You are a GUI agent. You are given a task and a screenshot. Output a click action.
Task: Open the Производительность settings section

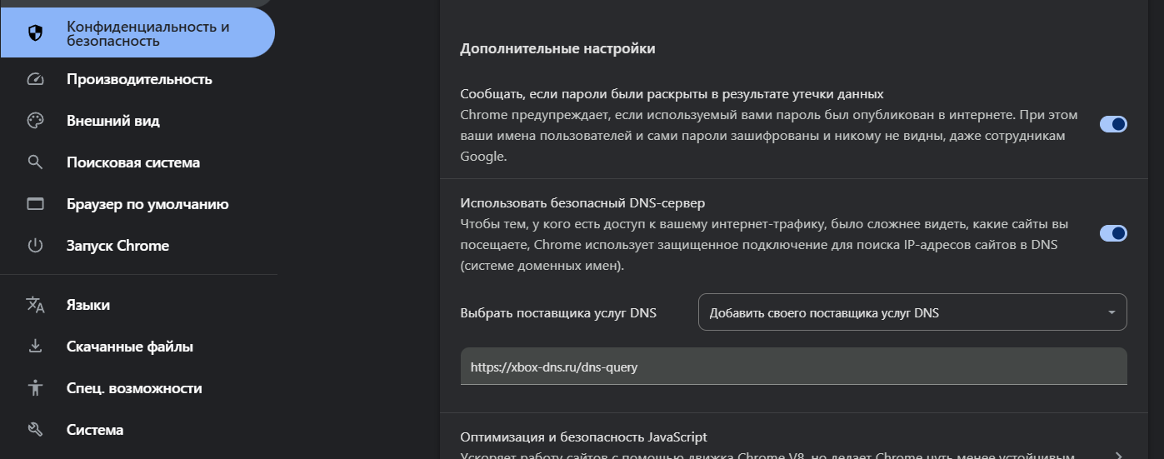(x=139, y=80)
